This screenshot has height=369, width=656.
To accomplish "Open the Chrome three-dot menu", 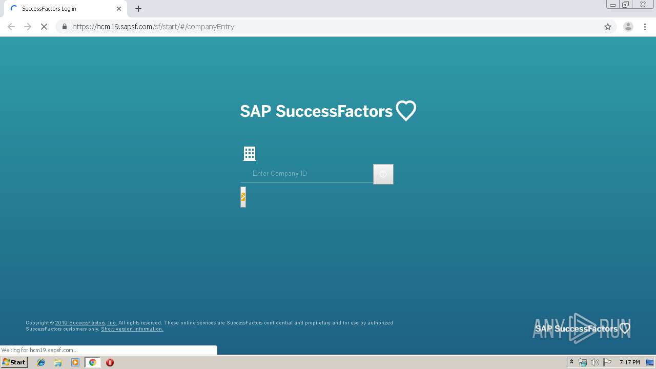I will point(645,27).
